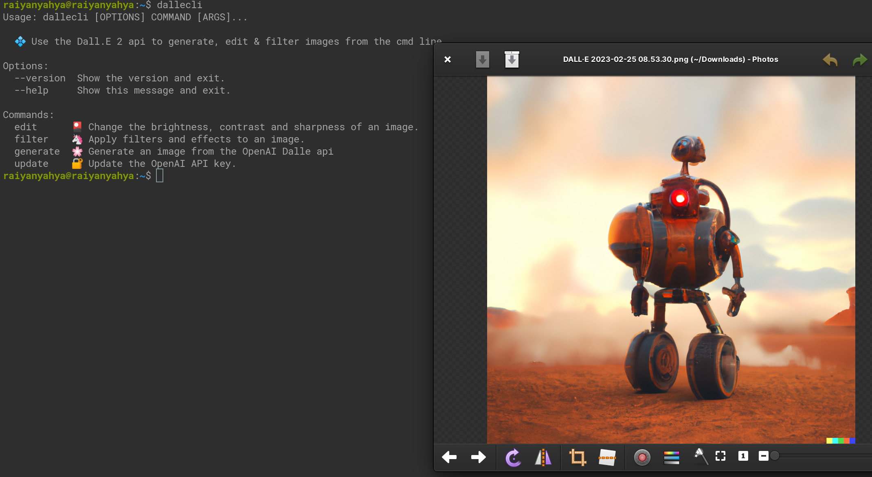Flip the image horizontally
This screenshot has height=477, width=872.
[543, 457]
